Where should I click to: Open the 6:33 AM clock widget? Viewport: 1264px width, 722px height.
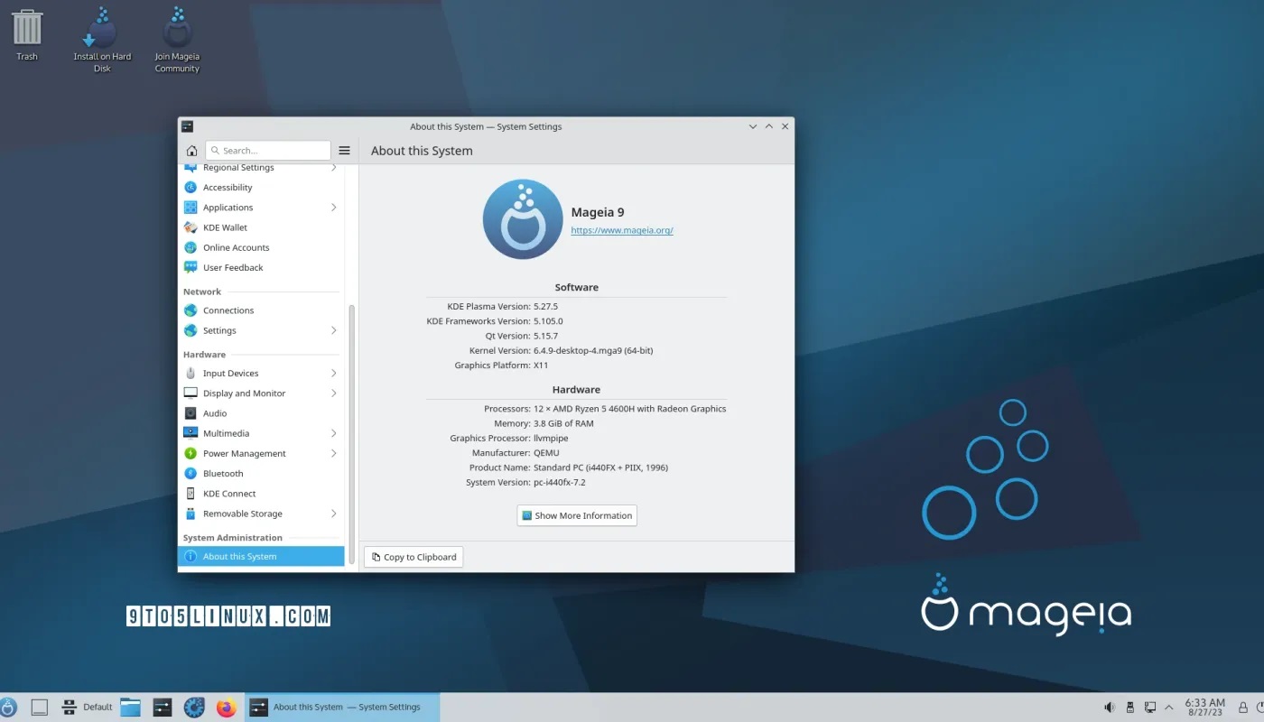(x=1205, y=708)
